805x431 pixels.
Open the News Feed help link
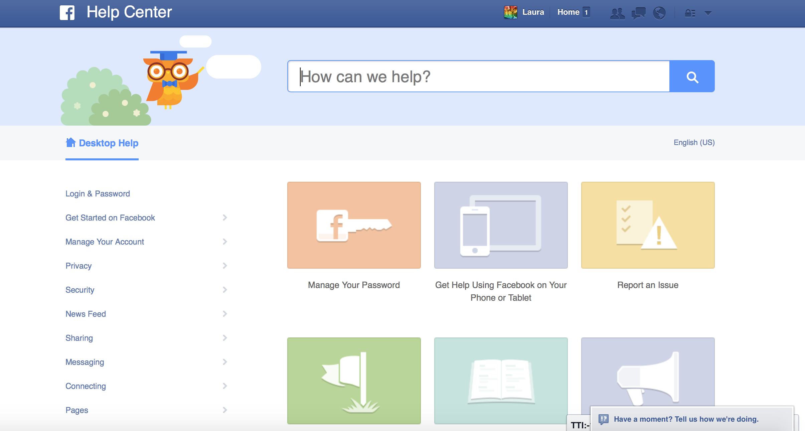(x=86, y=314)
